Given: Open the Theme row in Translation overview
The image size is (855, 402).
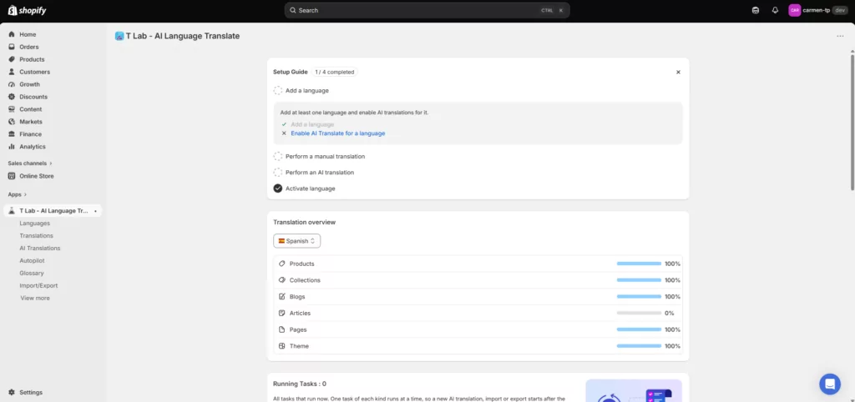Looking at the screenshot, I should pyautogui.click(x=478, y=346).
